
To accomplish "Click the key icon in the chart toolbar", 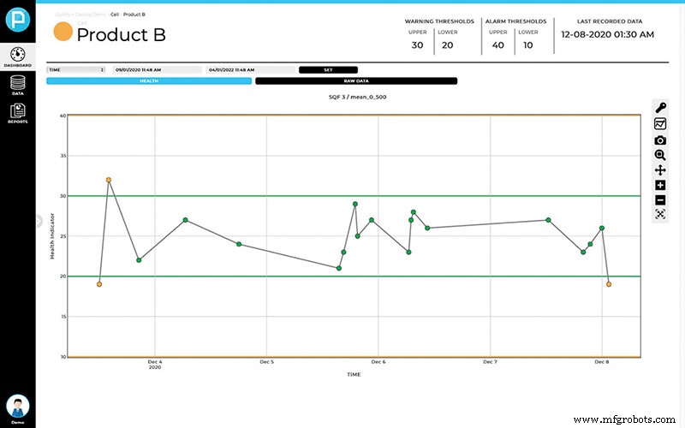I will click(660, 108).
